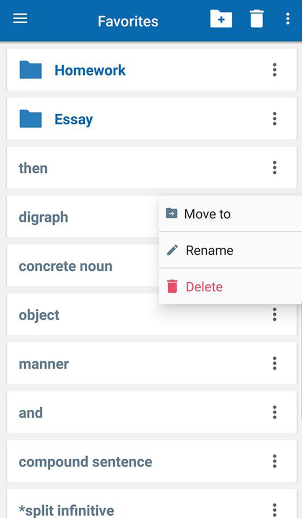302x518 pixels.
Task: Open options for Homework folder
Action: point(274,70)
